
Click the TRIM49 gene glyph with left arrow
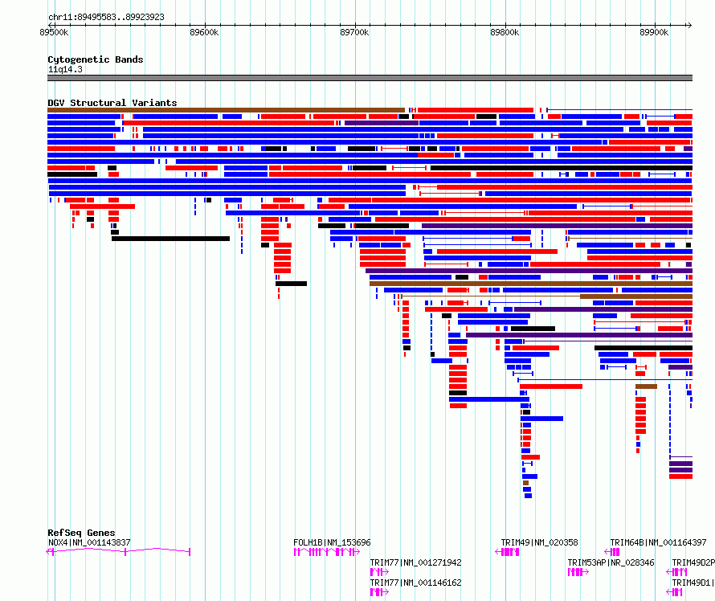(x=507, y=552)
